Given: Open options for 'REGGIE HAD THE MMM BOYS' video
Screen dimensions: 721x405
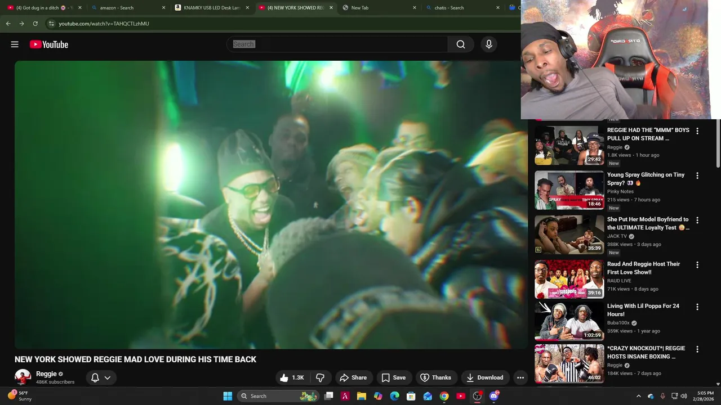Looking at the screenshot, I should (x=697, y=131).
